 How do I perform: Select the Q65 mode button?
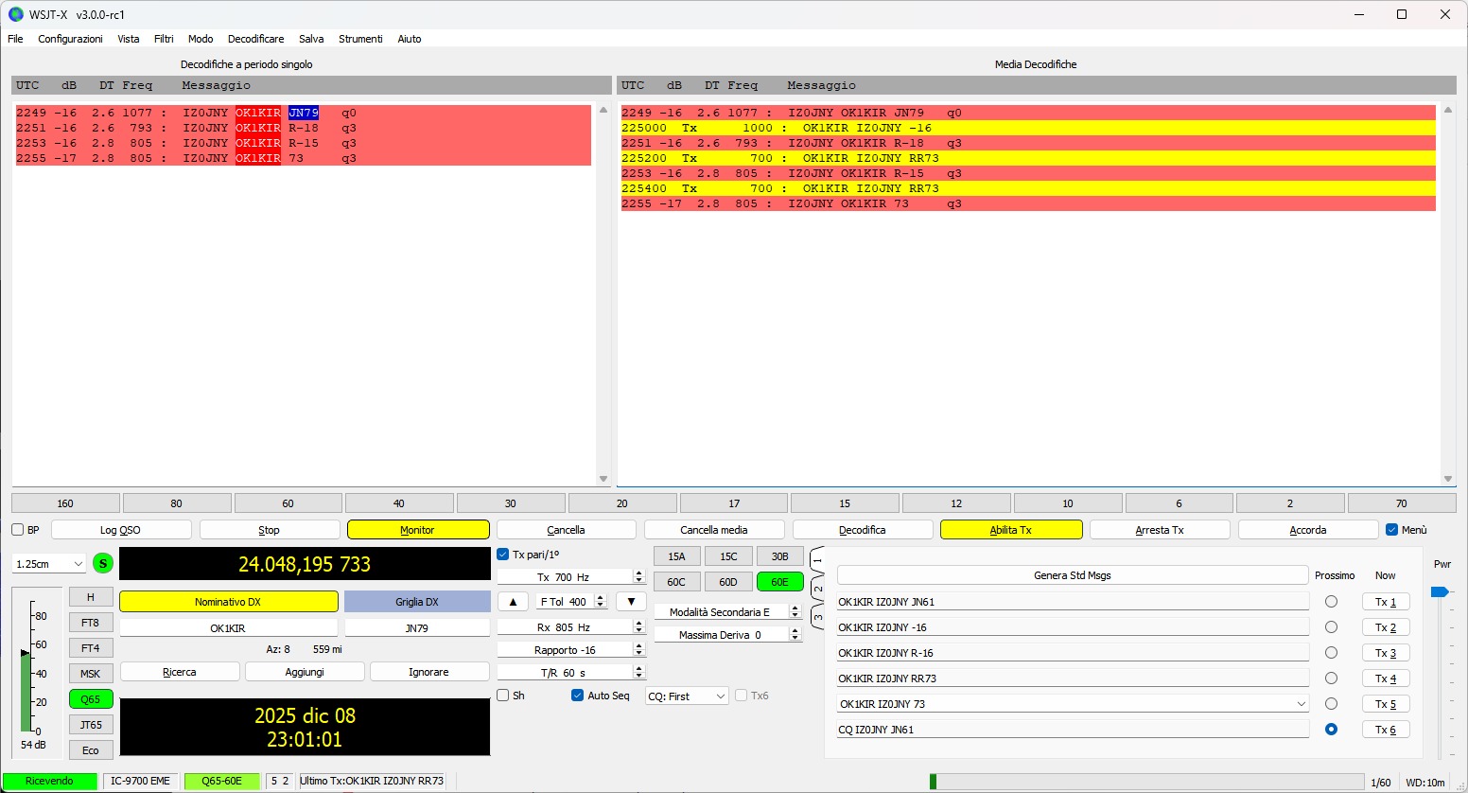[x=90, y=698]
